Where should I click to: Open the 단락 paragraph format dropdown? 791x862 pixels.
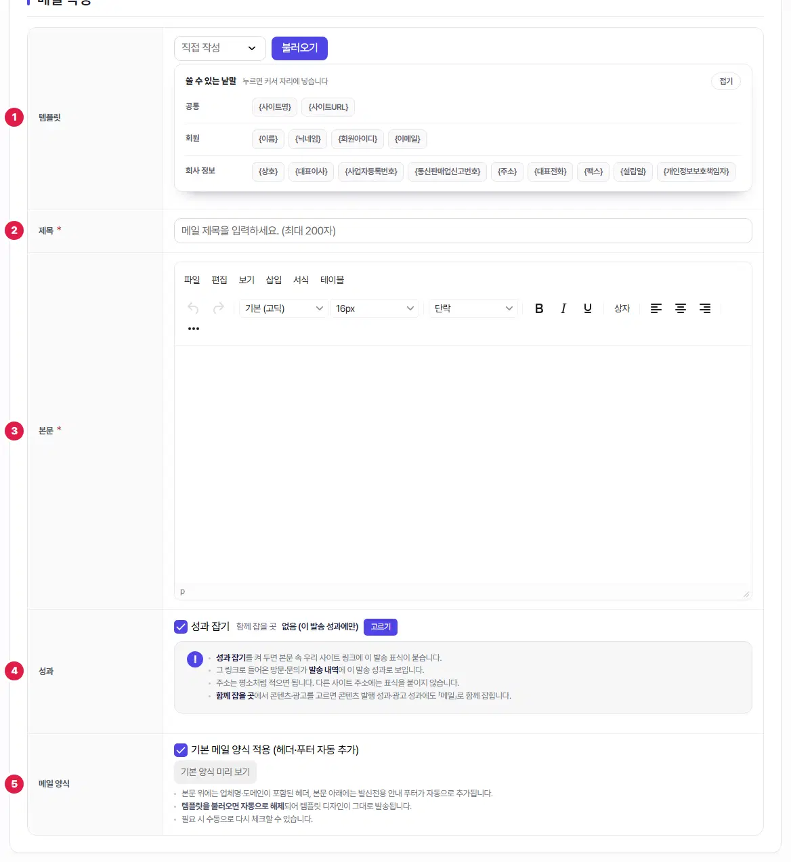click(x=474, y=308)
